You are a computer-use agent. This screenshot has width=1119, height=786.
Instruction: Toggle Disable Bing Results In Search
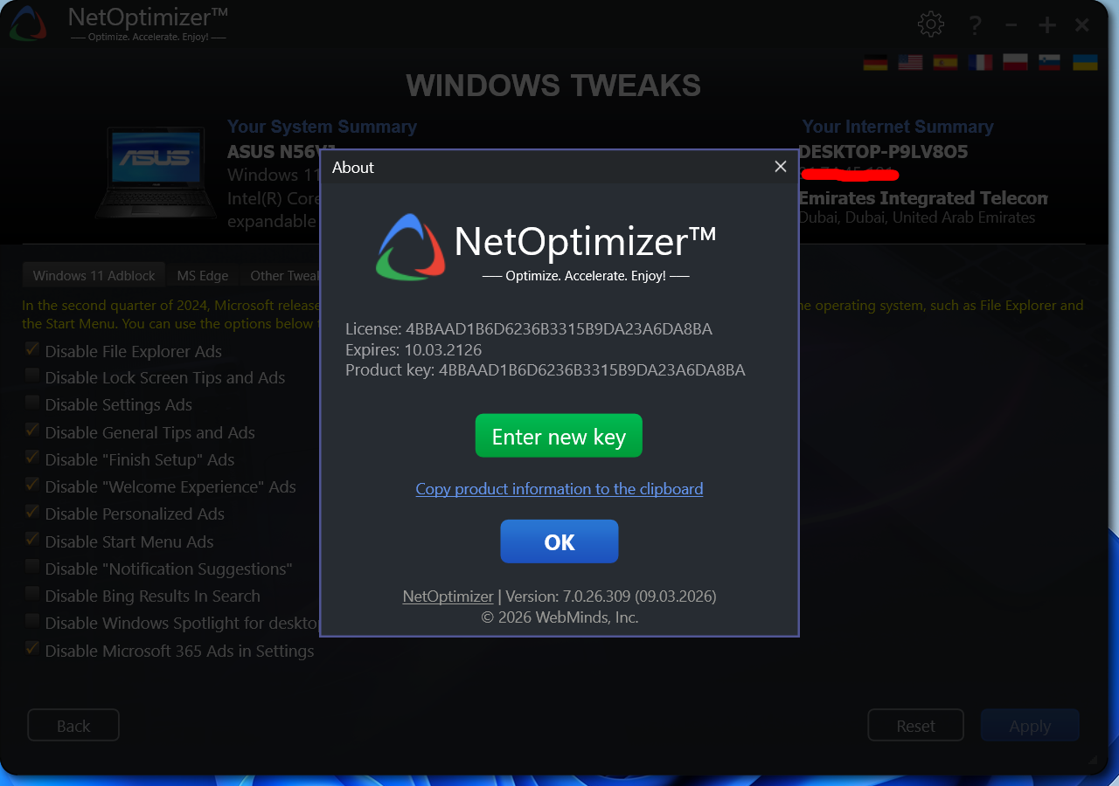click(32, 595)
